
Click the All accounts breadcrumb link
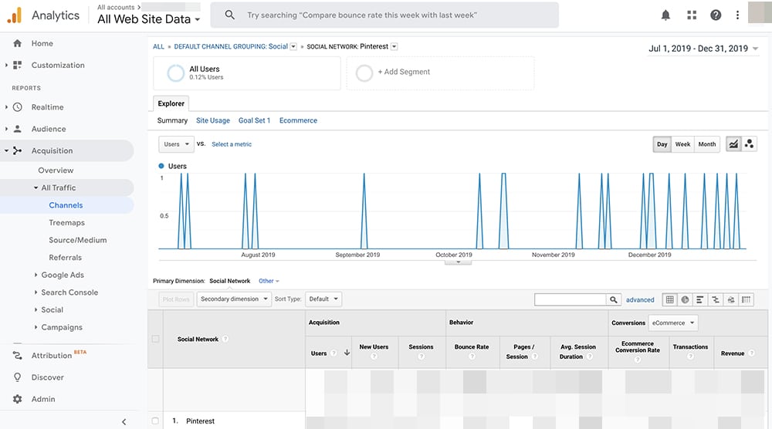click(x=117, y=7)
